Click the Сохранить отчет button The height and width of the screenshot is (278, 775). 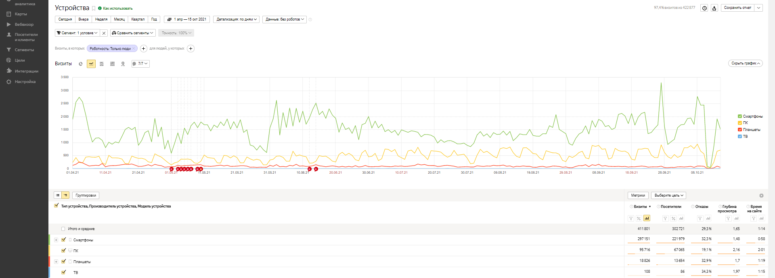pyautogui.click(x=737, y=8)
